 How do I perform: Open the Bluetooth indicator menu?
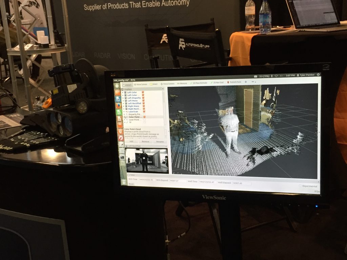272,76
